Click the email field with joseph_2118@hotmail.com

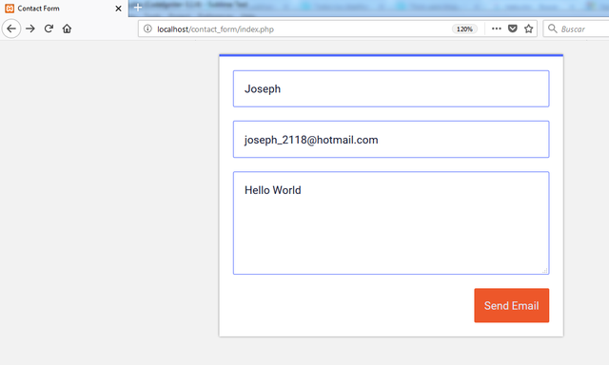[391, 139]
